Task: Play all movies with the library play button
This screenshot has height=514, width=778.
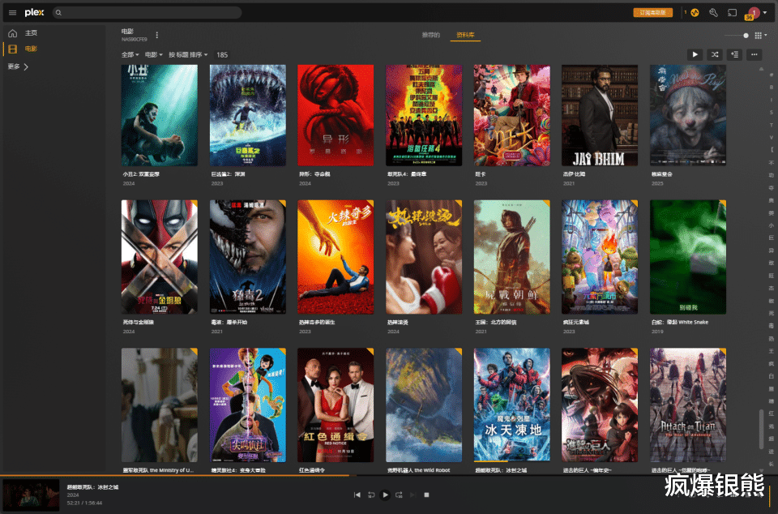Action: point(695,54)
